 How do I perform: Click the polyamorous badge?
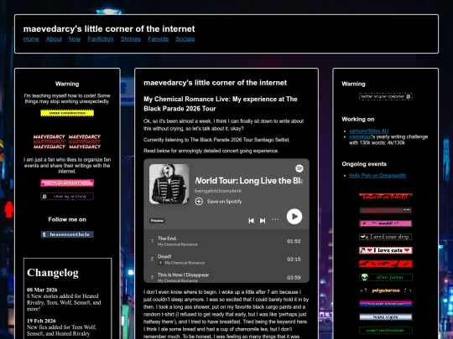tap(386, 290)
